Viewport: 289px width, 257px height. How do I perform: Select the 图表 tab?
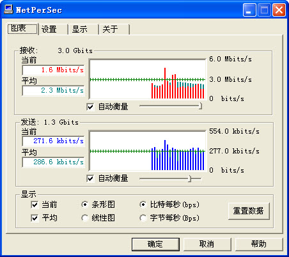[x=22, y=28]
